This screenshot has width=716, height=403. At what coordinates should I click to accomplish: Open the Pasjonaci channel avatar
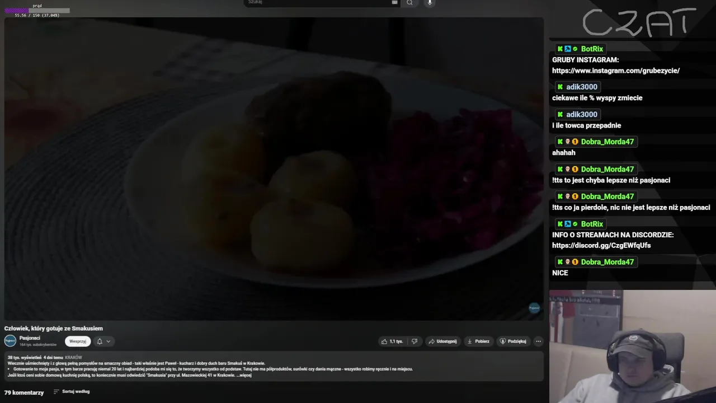pos(10,341)
